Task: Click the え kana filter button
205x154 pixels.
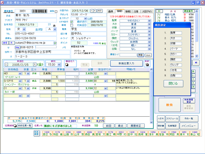Action: point(193,83)
